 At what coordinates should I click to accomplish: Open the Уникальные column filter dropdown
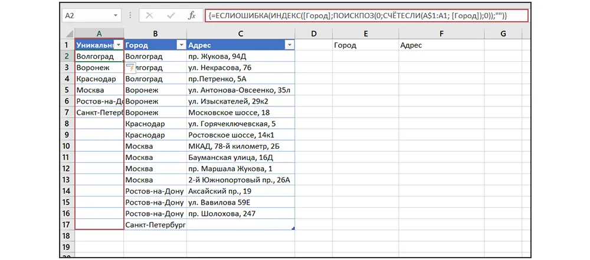tap(119, 45)
